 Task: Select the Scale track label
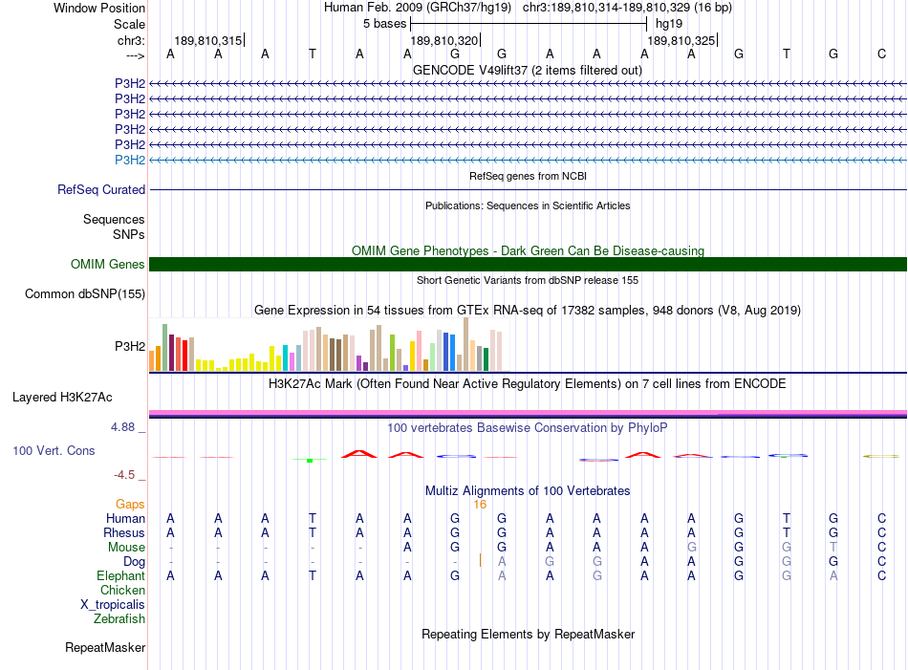click(129, 24)
